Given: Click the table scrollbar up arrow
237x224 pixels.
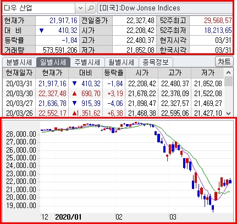Looking at the screenshot, I should click(x=228, y=72).
